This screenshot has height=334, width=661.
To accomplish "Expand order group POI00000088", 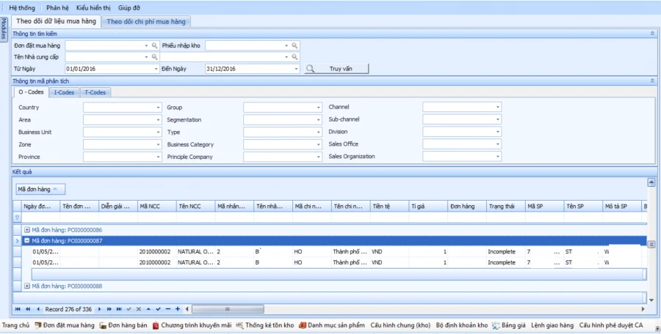I will (x=27, y=286).
